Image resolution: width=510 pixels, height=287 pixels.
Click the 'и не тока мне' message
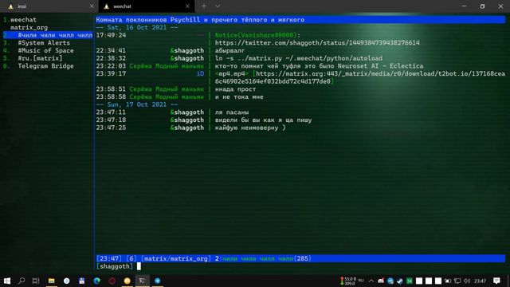tap(239, 97)
